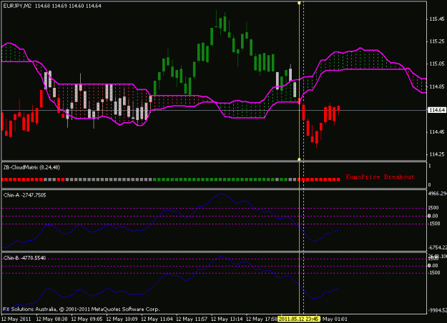Click the 114.25 price scale label
Viewport: 447px width, 323px height.
click(x=437, y=154)
